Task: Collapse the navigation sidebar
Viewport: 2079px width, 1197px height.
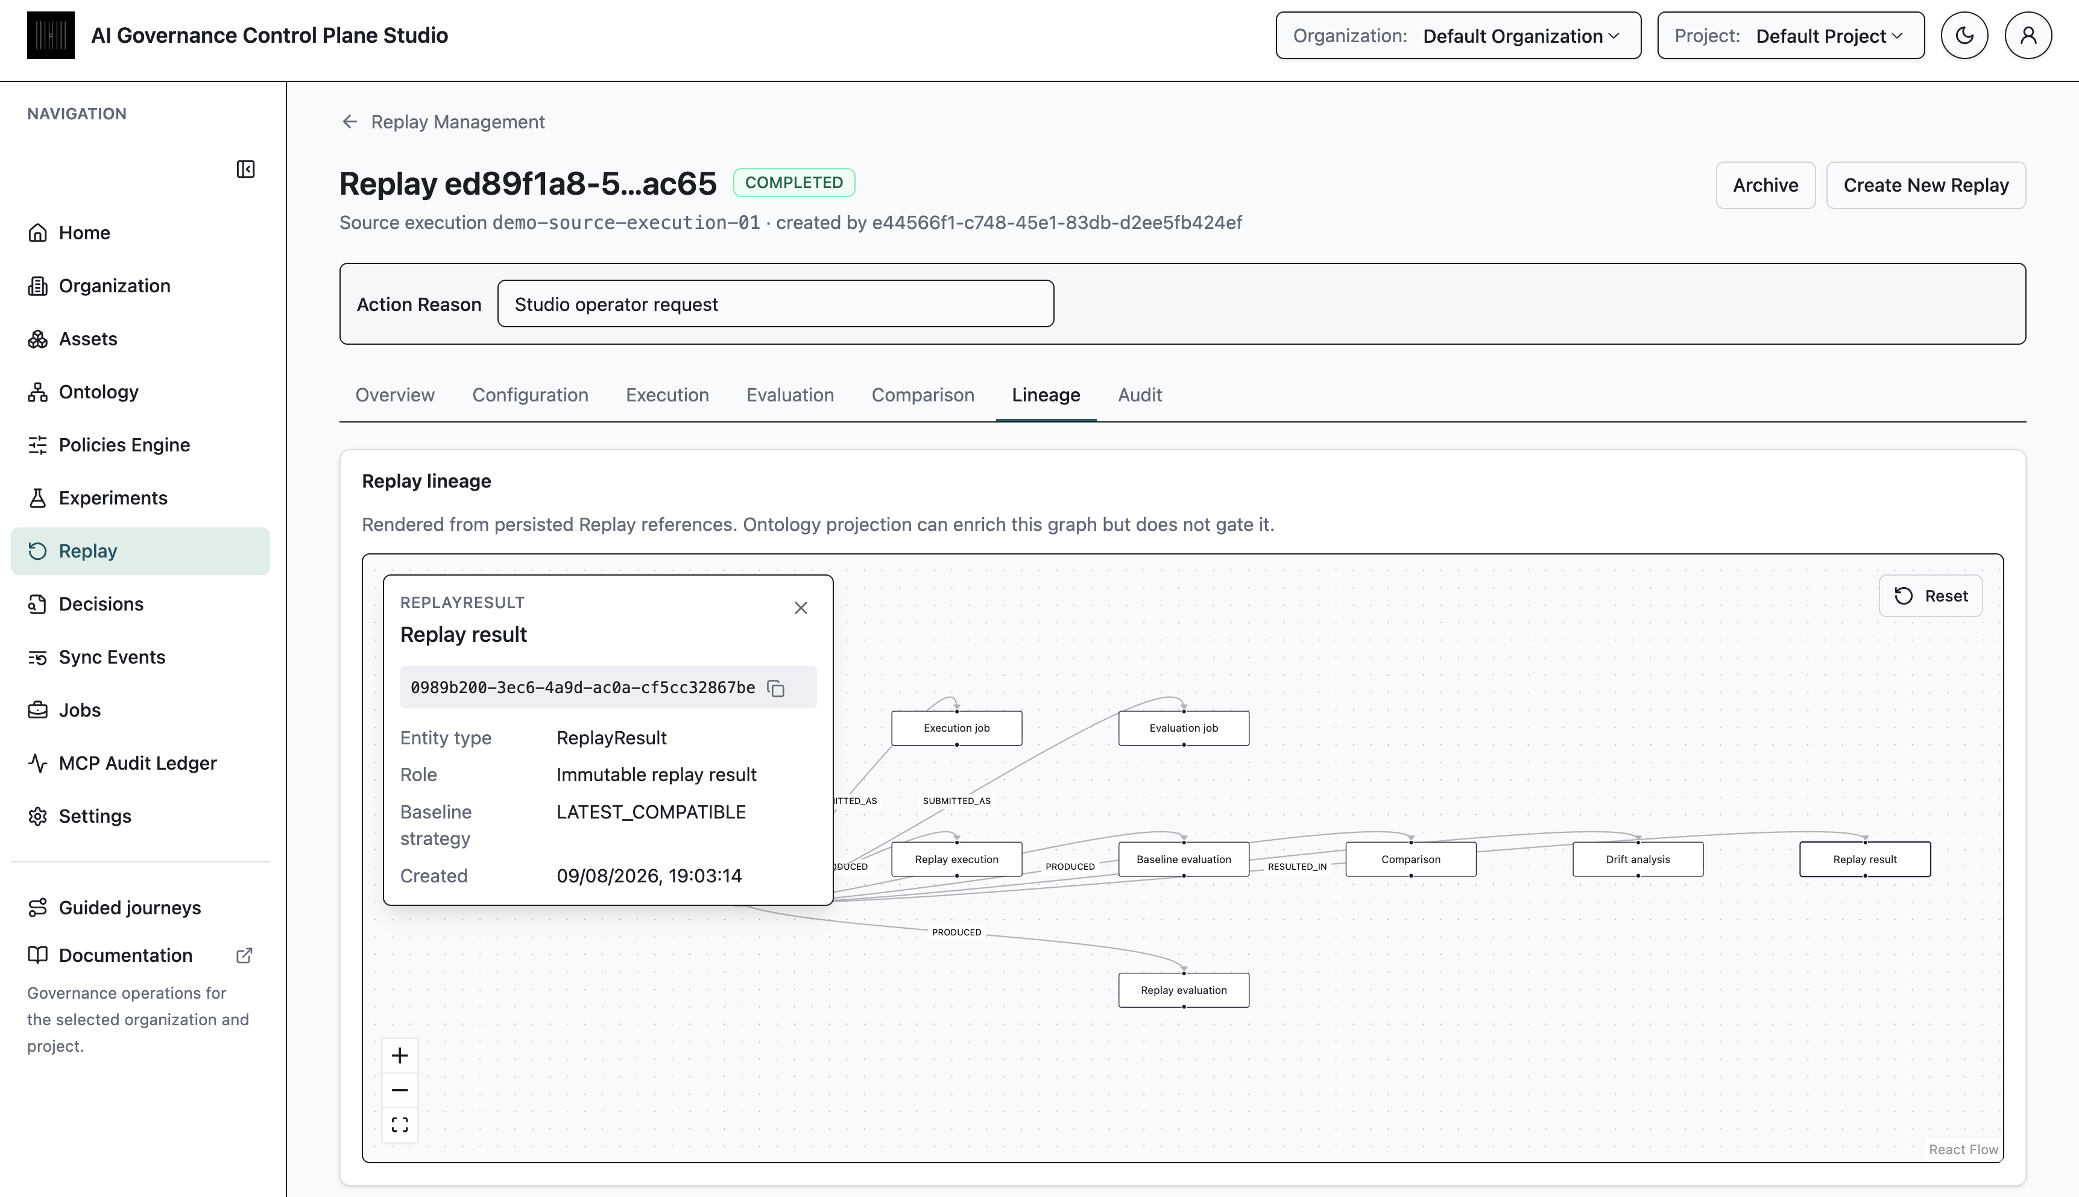Action: 245,169
